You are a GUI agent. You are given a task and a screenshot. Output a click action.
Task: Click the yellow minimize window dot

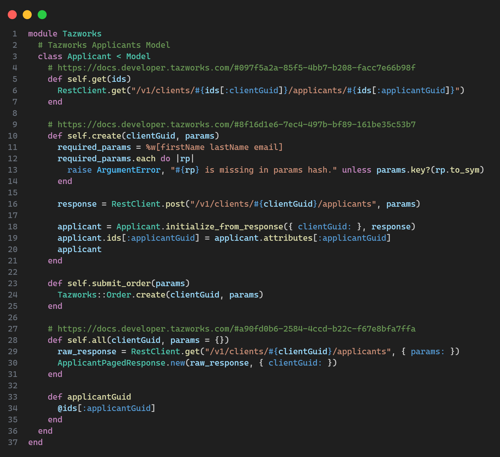point(27,15)
